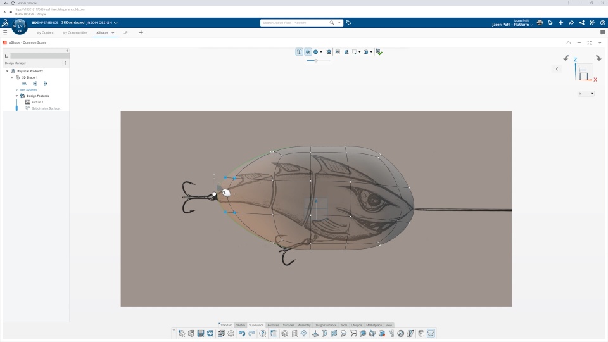Screen dimensions: 608x342
Task: Switch to the Design Guidance tab
Action: (x=326, y=325)
